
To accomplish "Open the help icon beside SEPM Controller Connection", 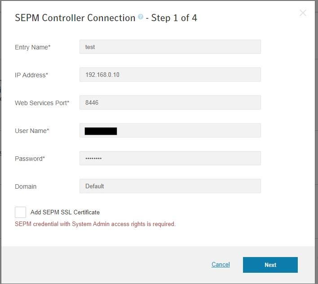I will [x=141, y=17].
